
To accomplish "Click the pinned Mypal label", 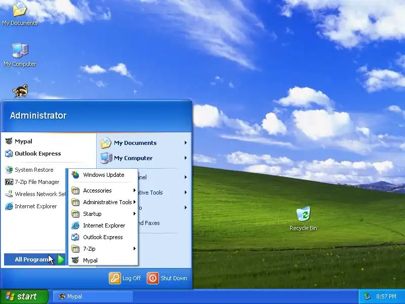I will coord(23,141).
